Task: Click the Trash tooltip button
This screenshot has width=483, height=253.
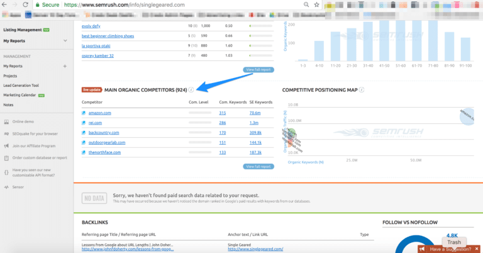Action: (x=454, y=242)
